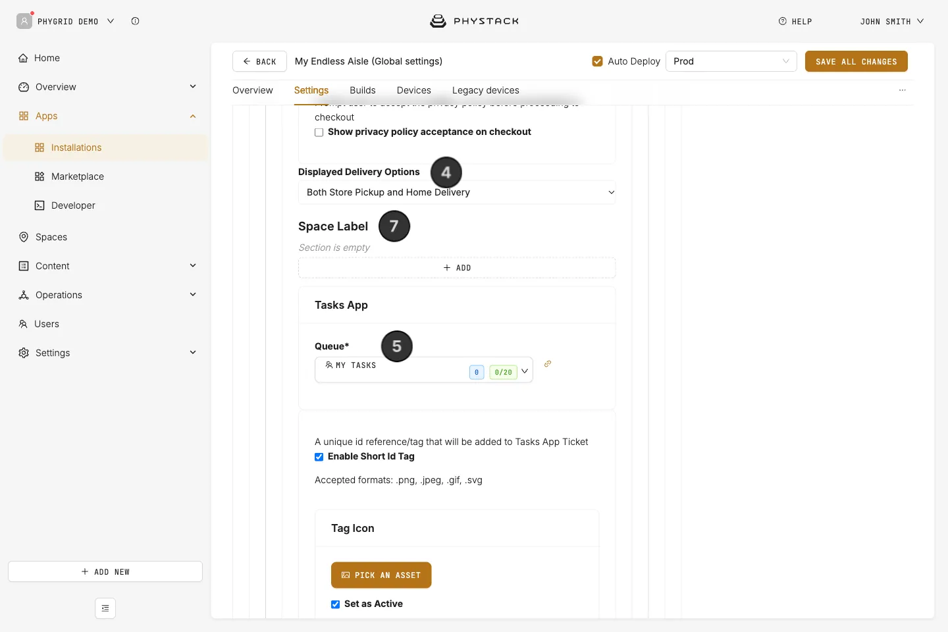Open the Prod environment dropdown

(731, 61)
